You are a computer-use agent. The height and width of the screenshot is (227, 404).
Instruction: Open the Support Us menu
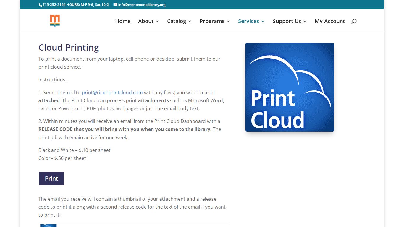tap(287, 21)
